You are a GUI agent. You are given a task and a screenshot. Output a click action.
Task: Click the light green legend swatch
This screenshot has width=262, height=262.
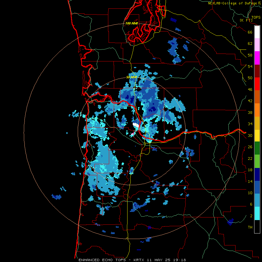(x=257, y=161)
